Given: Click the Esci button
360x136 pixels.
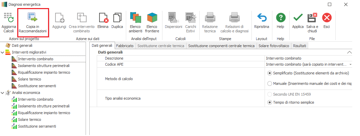Looking at the screenshot, I should [327, 18].
